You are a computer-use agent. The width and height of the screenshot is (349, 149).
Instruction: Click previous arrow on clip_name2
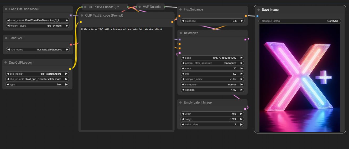[x=8, y=79]
